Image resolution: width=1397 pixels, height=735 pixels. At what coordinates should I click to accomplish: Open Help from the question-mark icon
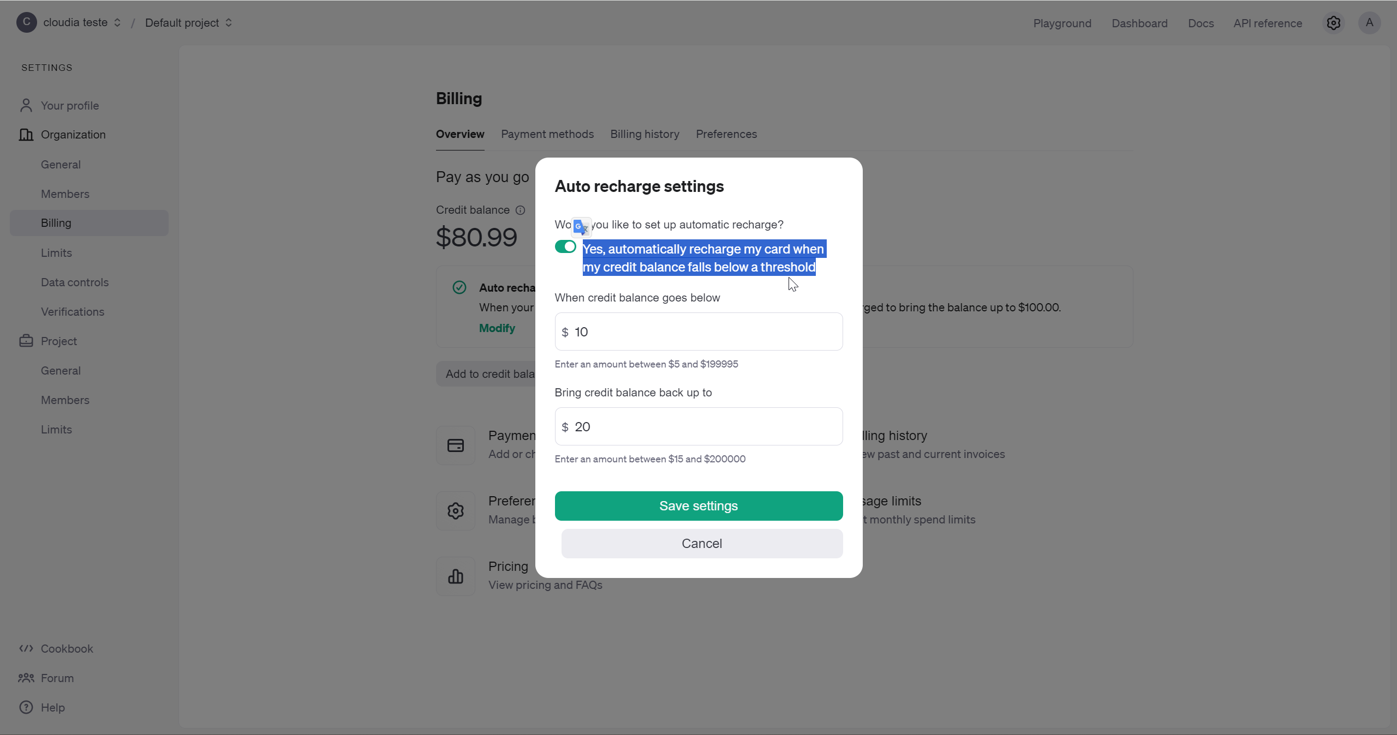[x=26, y=707]
